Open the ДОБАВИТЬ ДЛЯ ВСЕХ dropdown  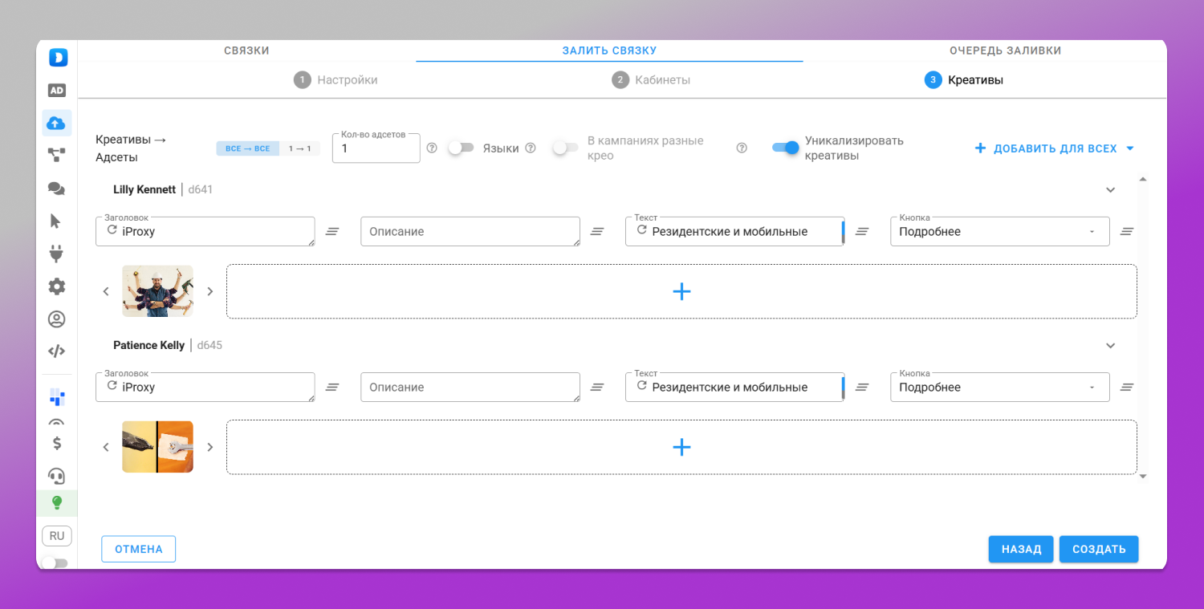point(1055,148)
